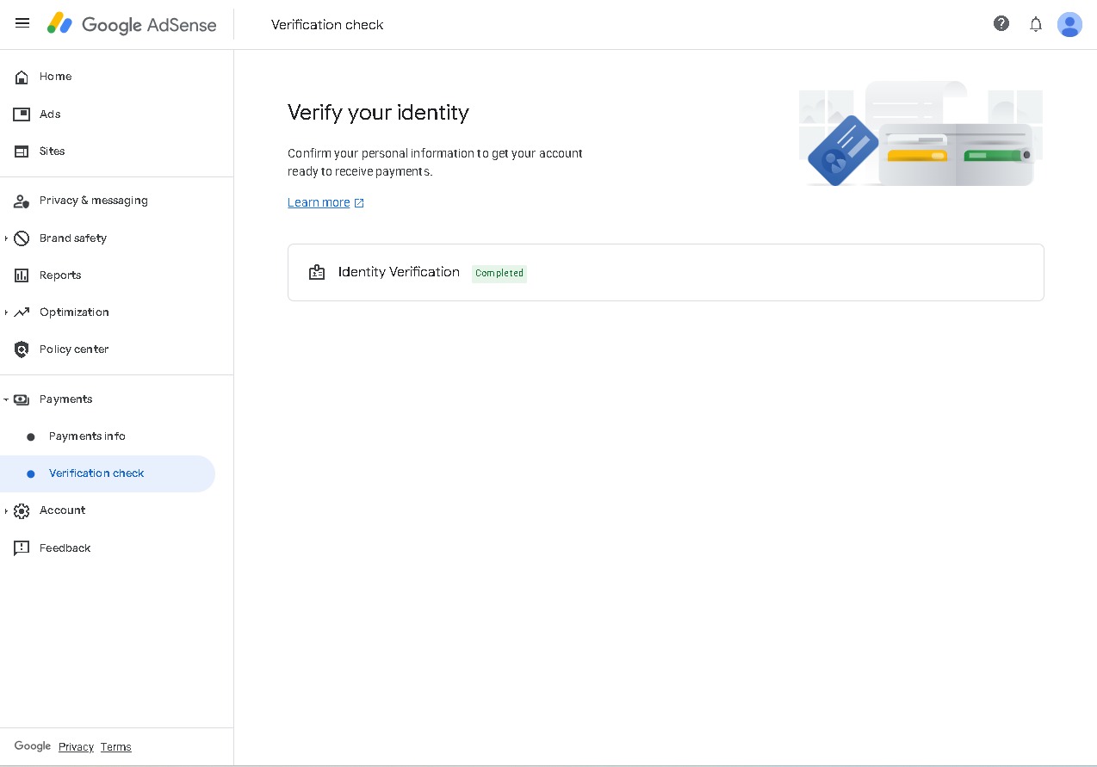Open Sites from the sidebar
1097x767 pixels.
[x=52, y=152]
